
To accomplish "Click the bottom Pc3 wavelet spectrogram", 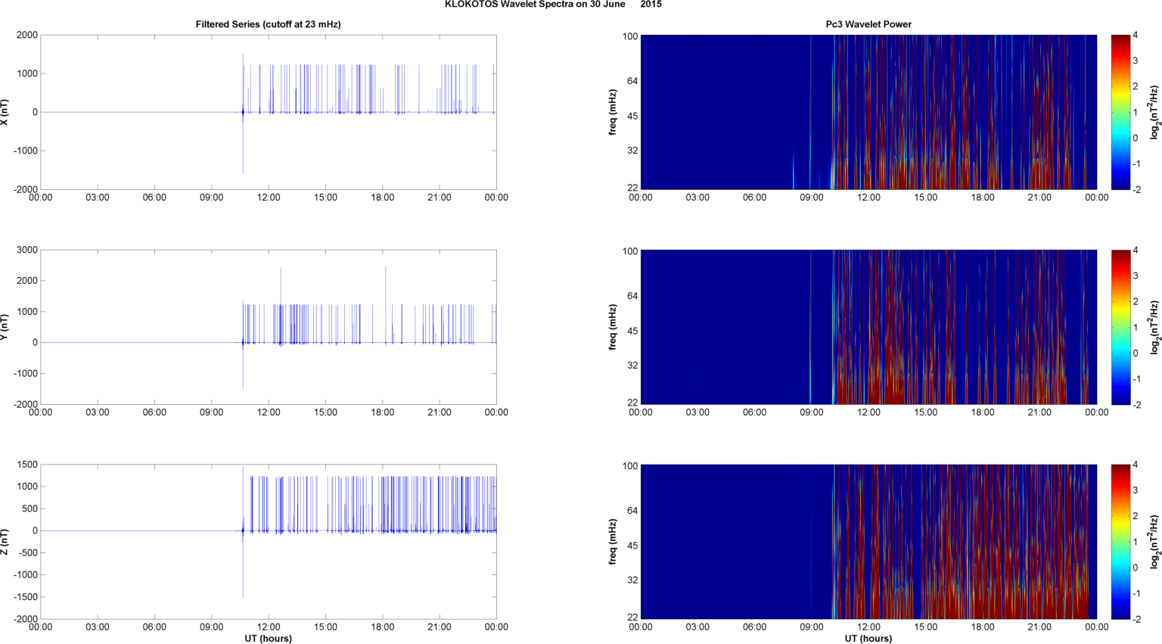I will tap(868, 542).
